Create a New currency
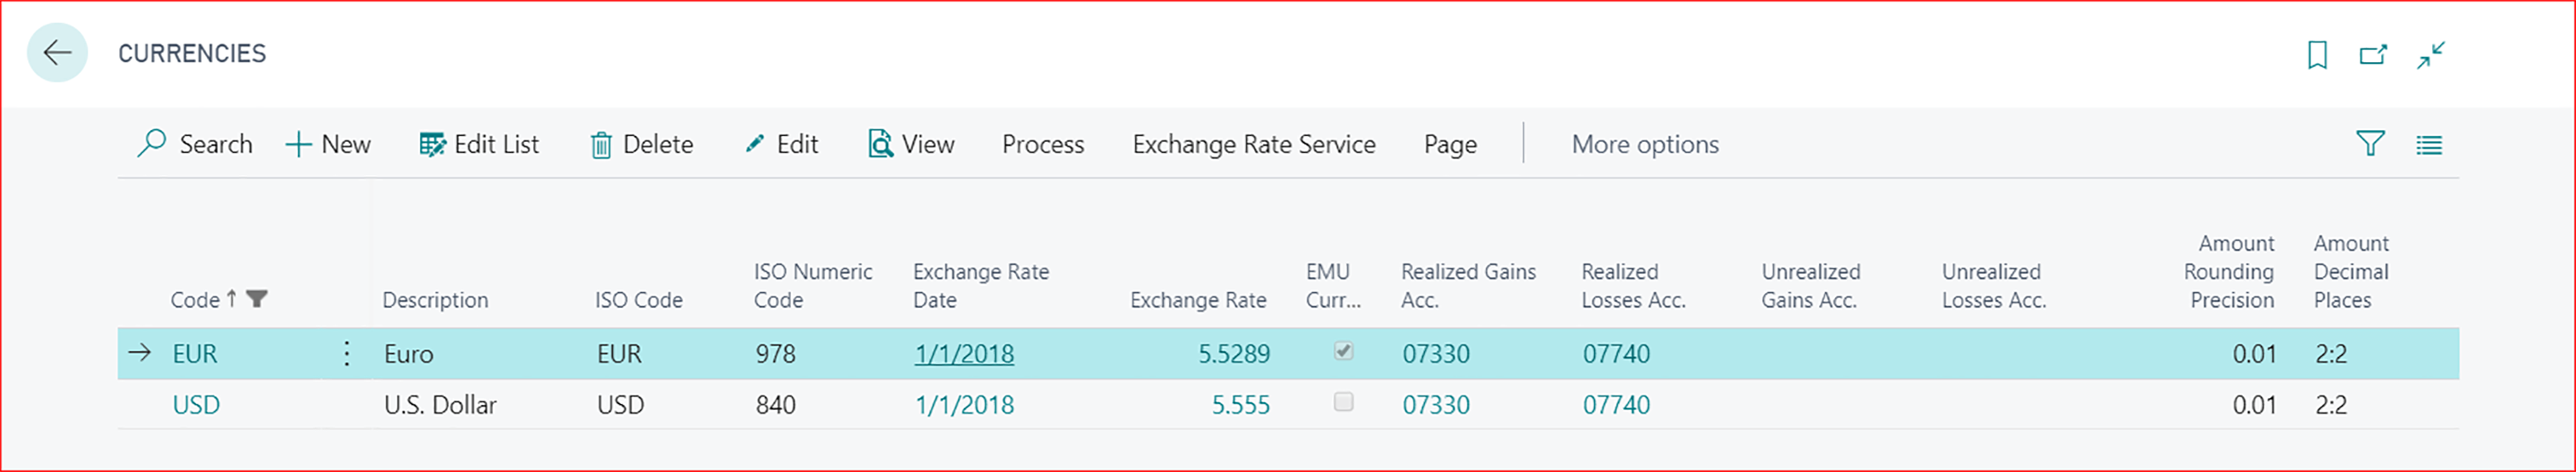 click(328, 145)
